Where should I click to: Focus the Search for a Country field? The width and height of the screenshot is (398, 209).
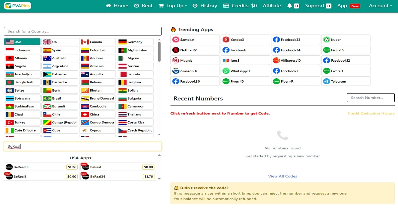coord(83,31)
